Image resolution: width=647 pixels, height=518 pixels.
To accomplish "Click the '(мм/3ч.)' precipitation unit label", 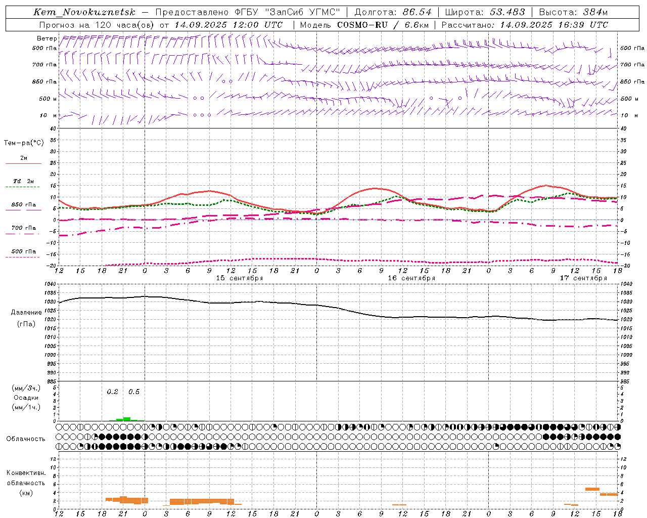I will coord(26,388).
